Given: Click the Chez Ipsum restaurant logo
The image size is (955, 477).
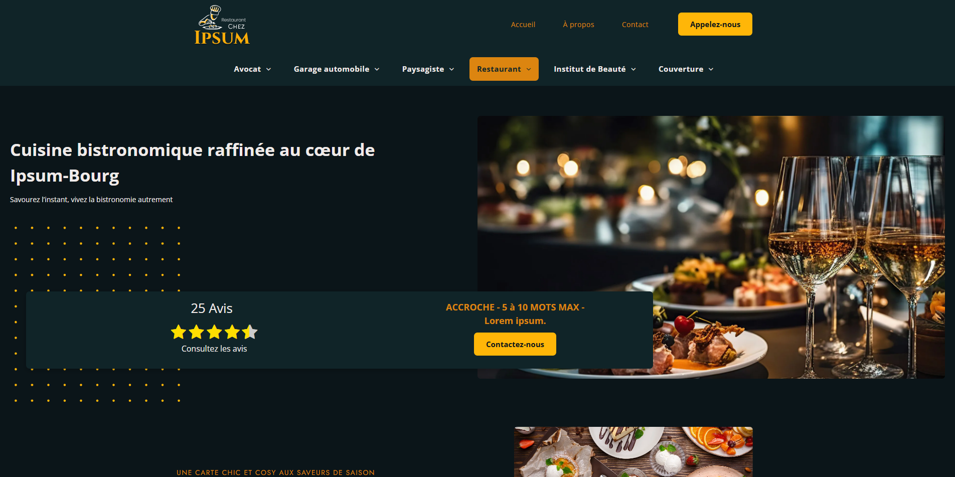Looking at the screenshot, I should [x=222, y=25].
